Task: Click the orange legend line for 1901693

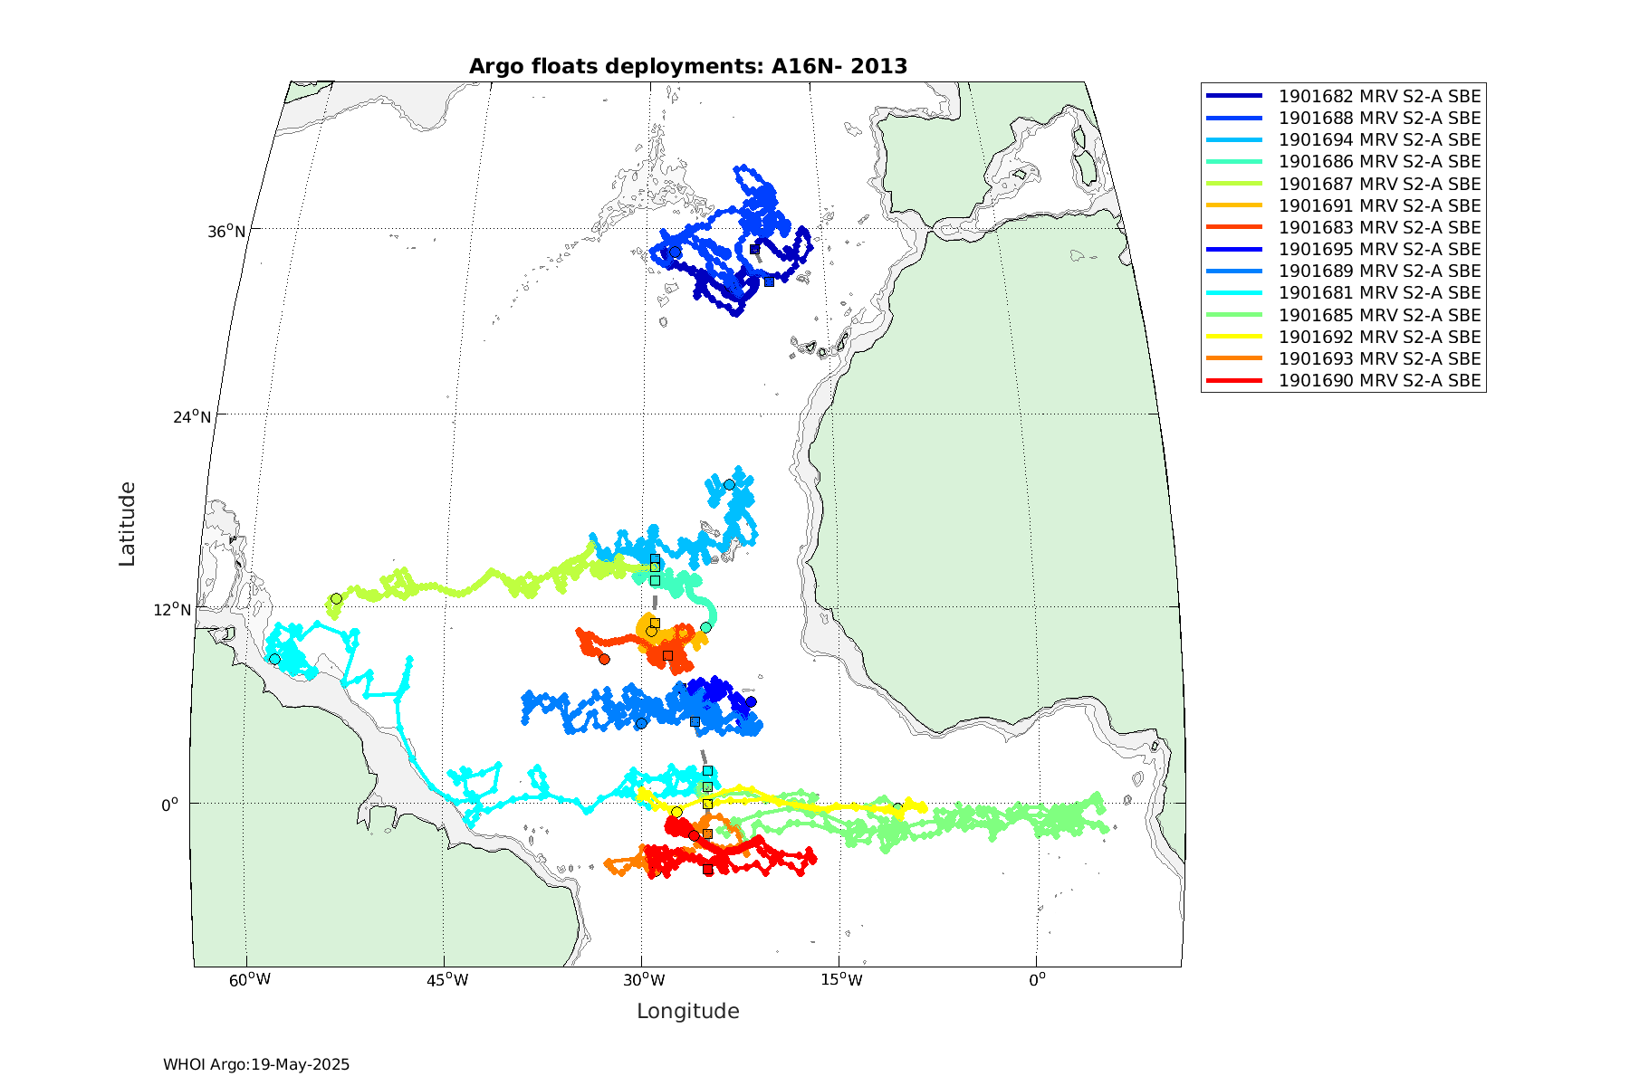Action: point(1234,358)
